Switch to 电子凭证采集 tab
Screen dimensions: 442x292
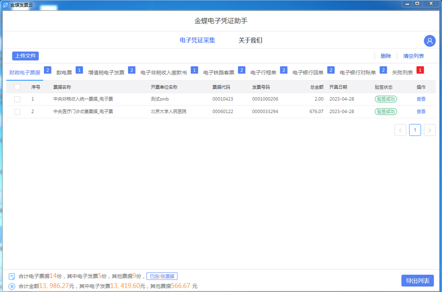point(197,40)
